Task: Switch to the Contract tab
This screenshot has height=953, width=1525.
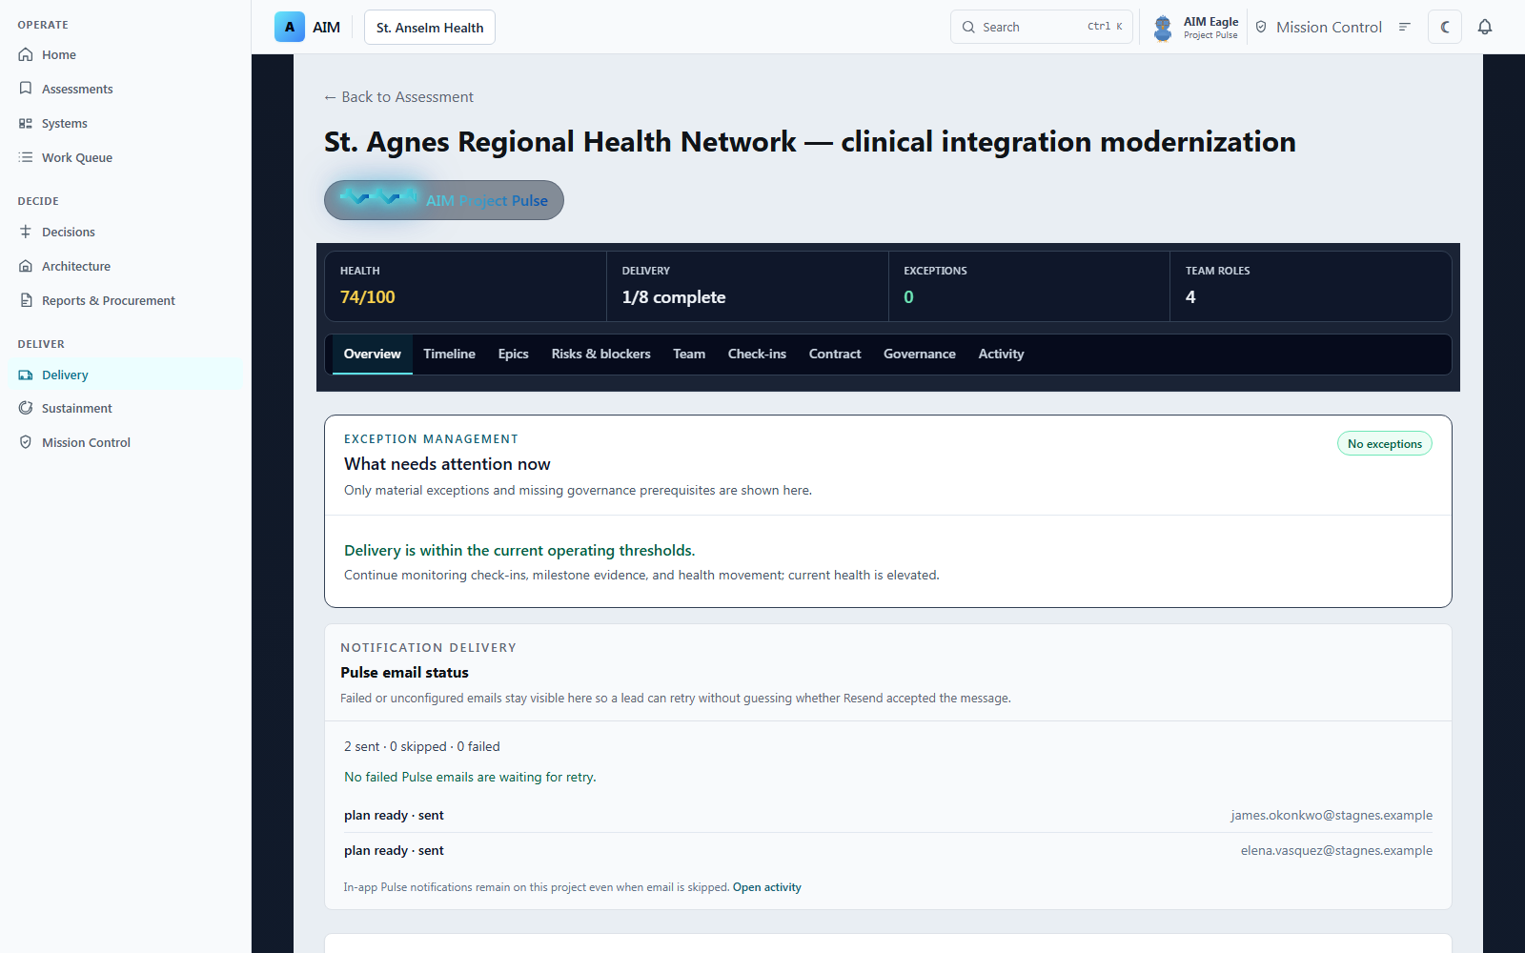Action: point(835,354)
